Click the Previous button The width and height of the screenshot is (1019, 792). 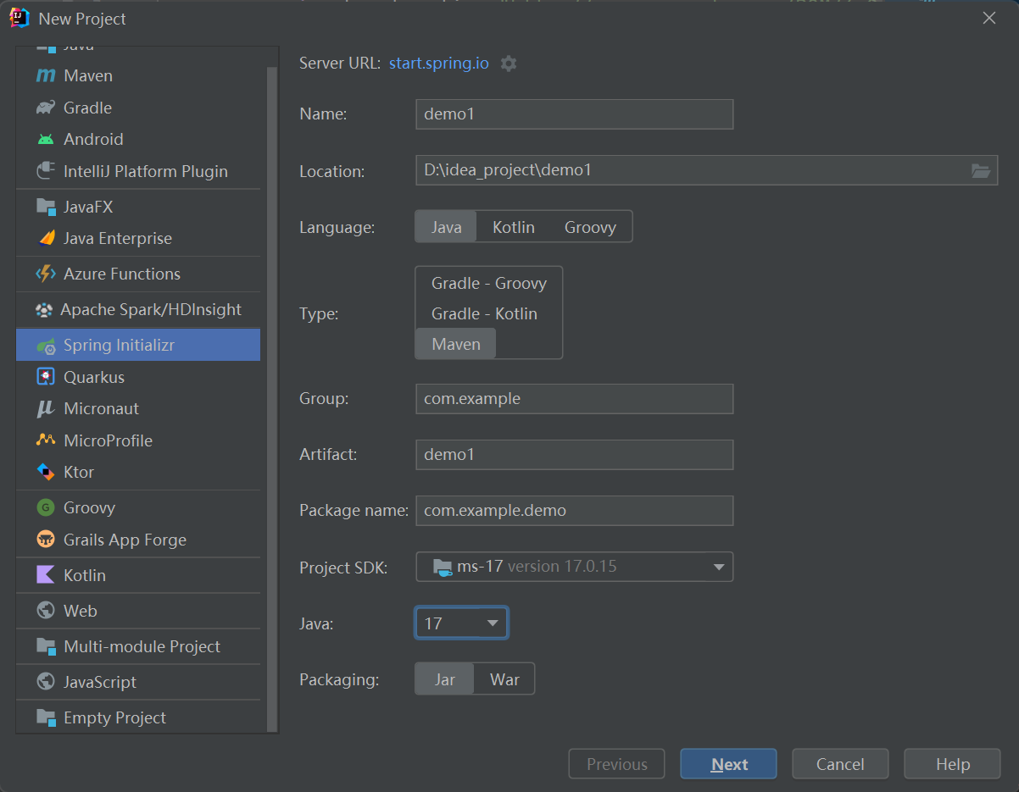point(616,764)
